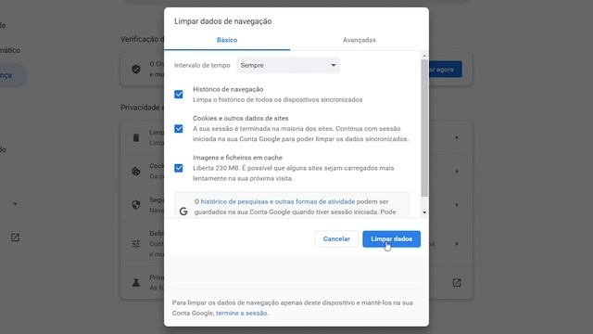The image size is (593, 334).
Task: Uncheck Histórico de navegação checkbox
Action: [x=179, y=95]
